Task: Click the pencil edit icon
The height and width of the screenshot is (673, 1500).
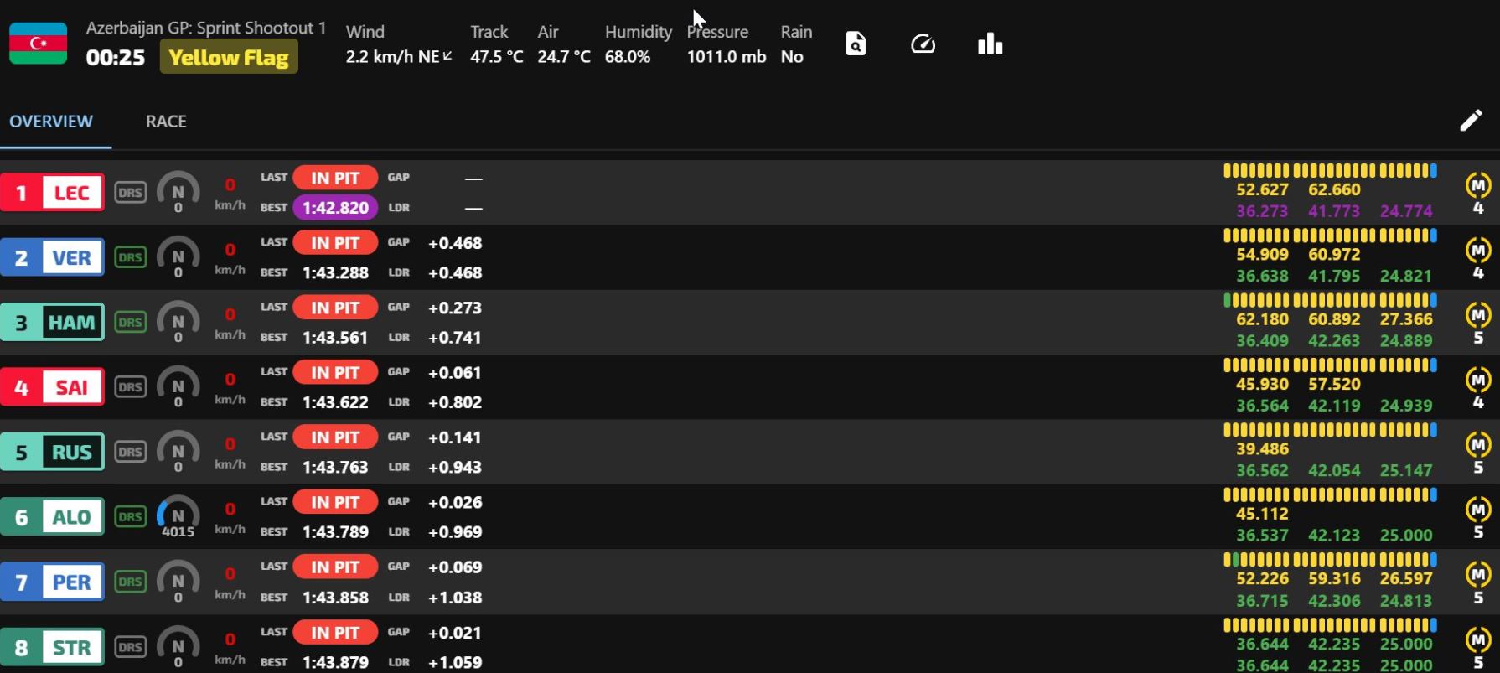Action: pos(1471,121)
